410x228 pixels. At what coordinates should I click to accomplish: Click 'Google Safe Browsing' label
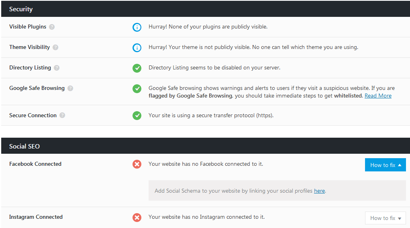pyautogui.click(x=37, y=88)
